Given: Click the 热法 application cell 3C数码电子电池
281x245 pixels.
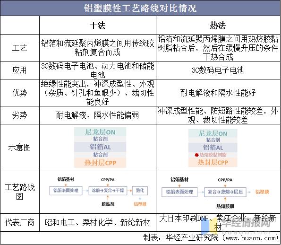Looking at the screenshot, I should (218, 70).
